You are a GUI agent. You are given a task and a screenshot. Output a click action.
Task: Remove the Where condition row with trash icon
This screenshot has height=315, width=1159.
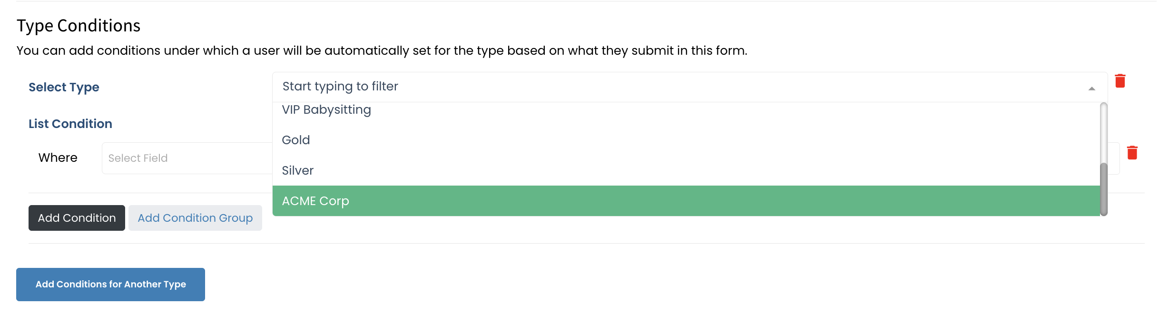pos(1132,153)
